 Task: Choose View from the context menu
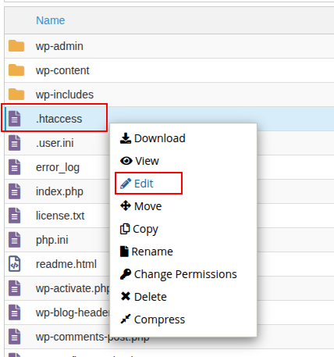[140, 161]
